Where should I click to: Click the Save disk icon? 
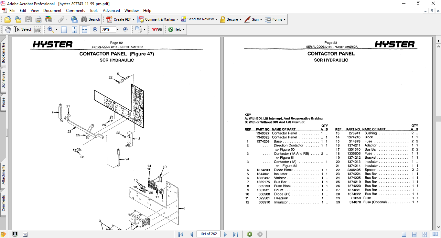[x=28, y=19]
